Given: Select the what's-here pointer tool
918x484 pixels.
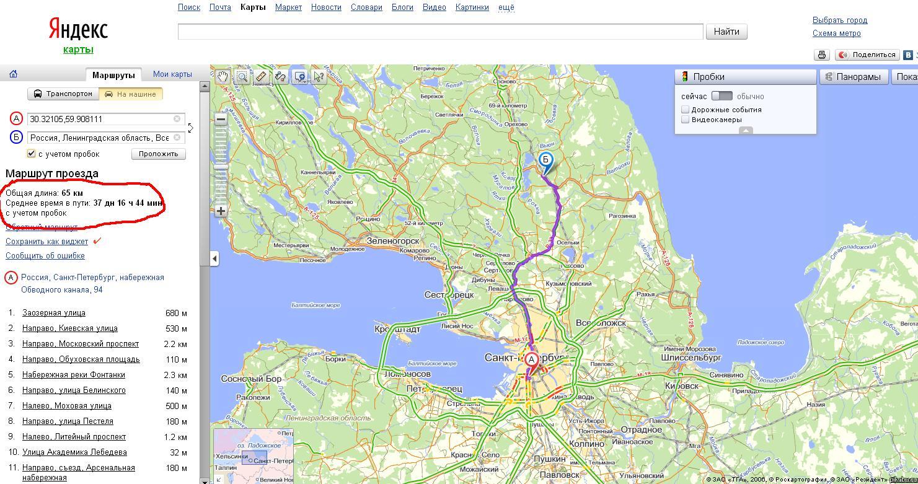Looking at the screenshot, I should tap(319, 77).
